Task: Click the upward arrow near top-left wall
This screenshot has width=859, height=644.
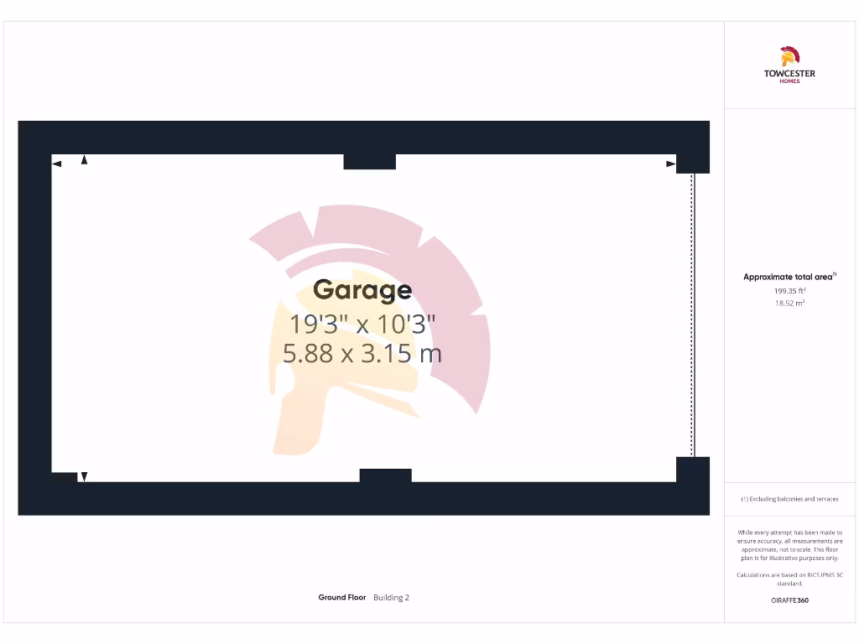Action: pyautogui.click(x=84, y=159)
